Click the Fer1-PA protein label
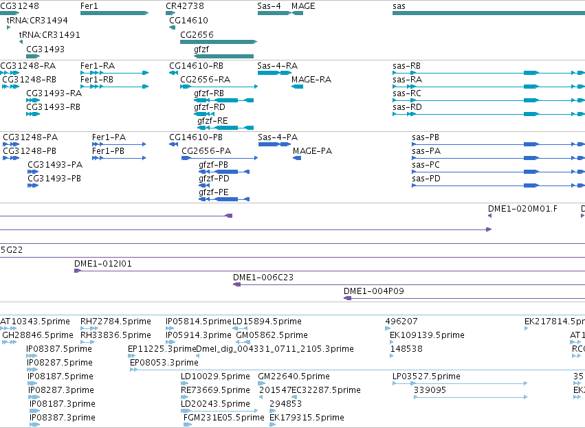The height and width of the screenshot is (428, 585). point(109,137)
